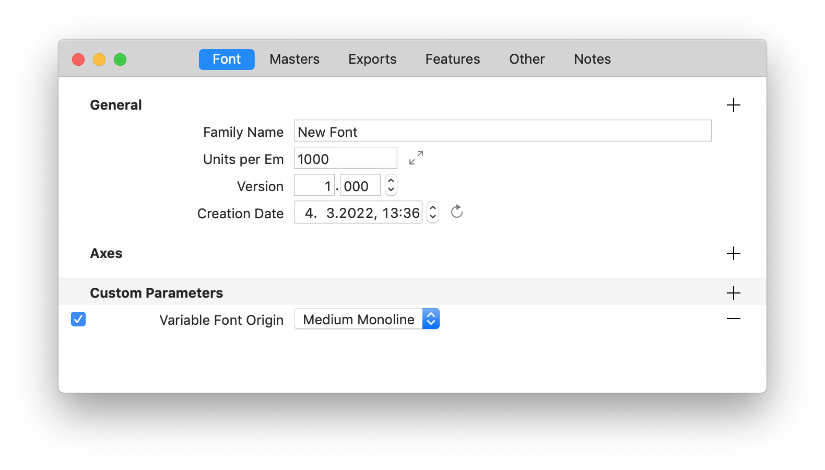Screen dimensions: 825x470
Task: Focus the Units per Em field
Action: tap(345, 158)
